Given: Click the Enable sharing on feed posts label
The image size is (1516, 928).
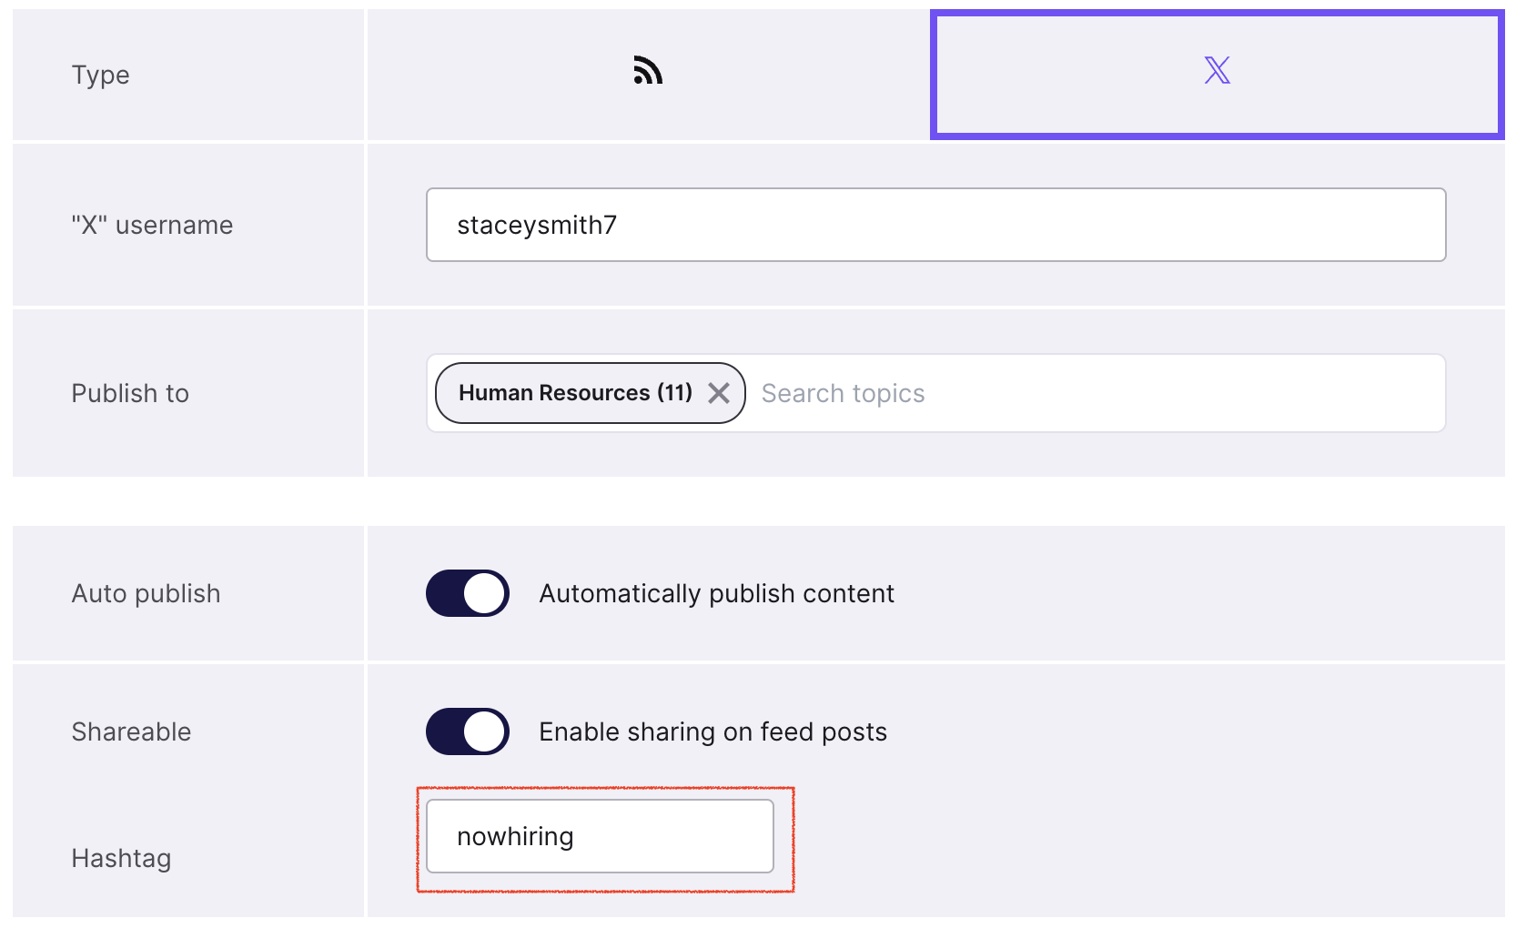Looking at the screenshot, I should click(x=713, y=731).
